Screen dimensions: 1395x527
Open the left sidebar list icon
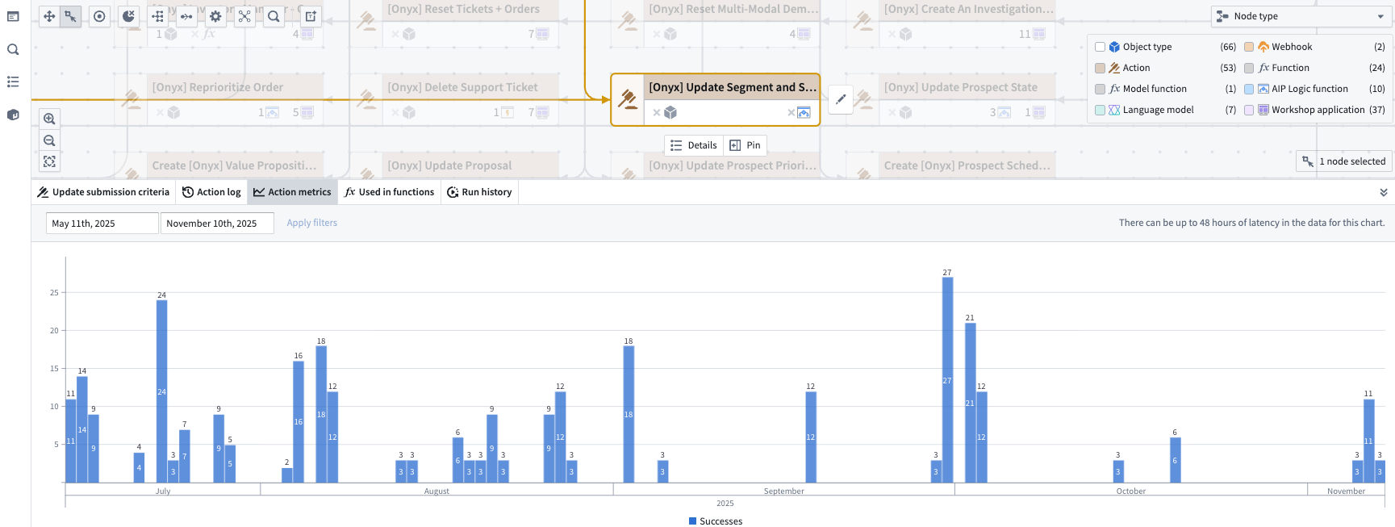[13, 82]
